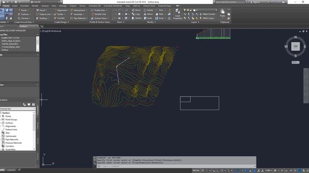Viewport: 309px width, 173px height.
Task: Click the Sample Lines tool
Action: click(x=98, y=14)
